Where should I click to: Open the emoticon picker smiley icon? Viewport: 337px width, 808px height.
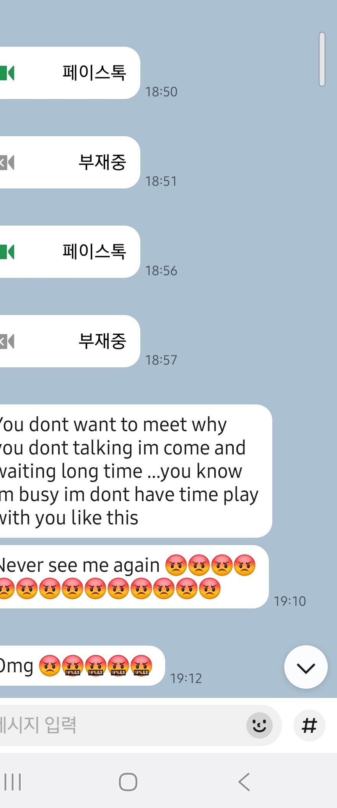[x=259, y=725]
